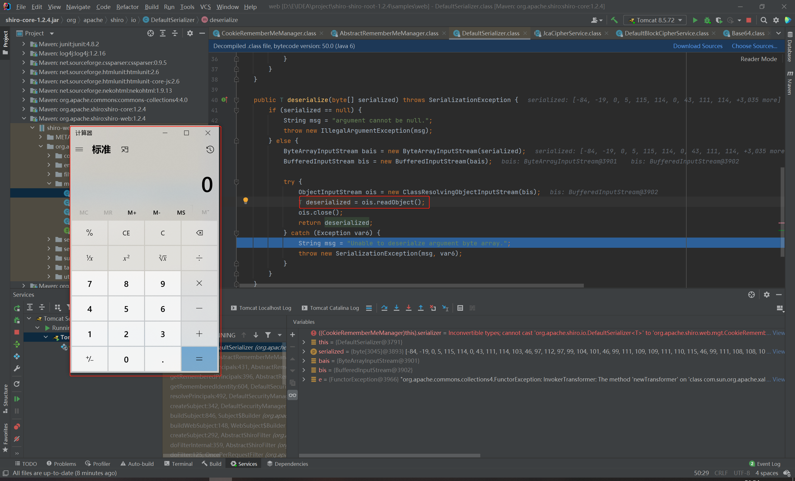Open the Refactor menu
Viewport: 795px width, 481px height.
[x=127, y=7]
